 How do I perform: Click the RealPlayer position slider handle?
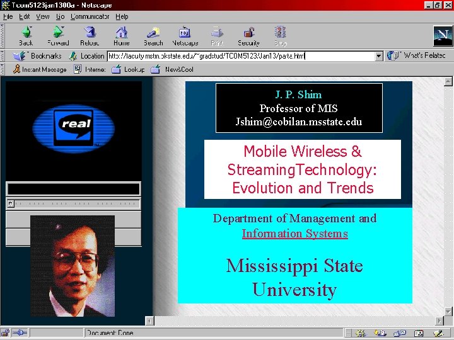click(x=11, y=203)
